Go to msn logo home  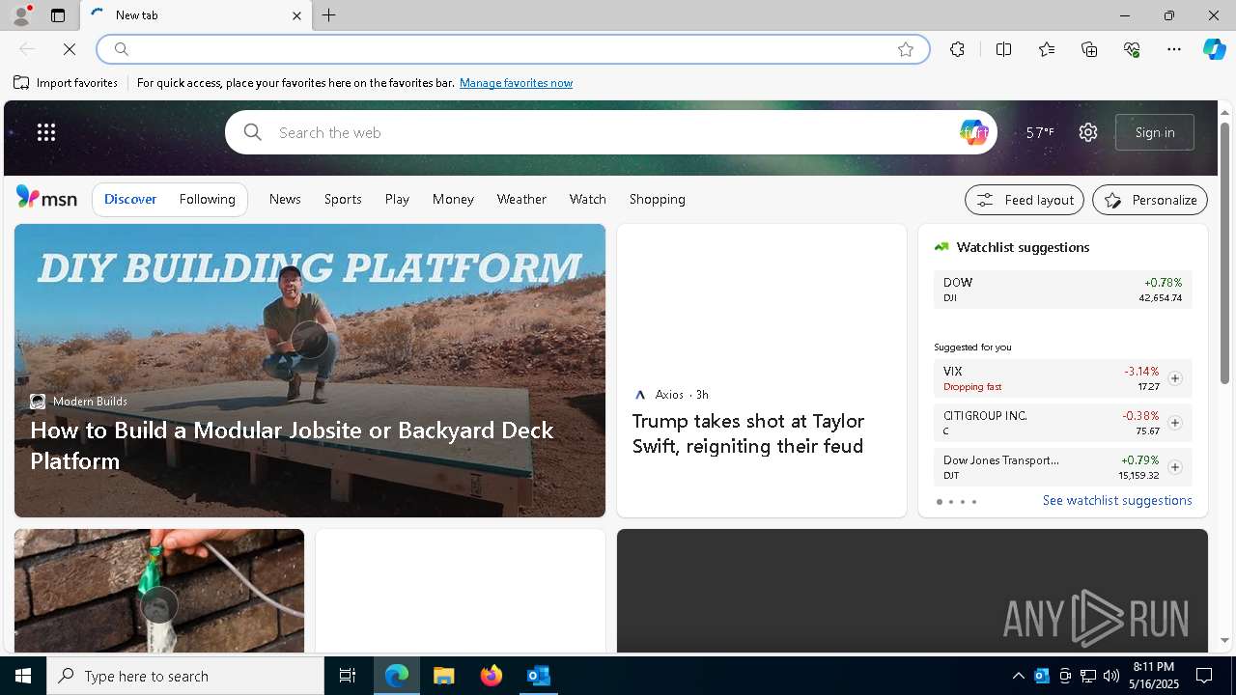(46, 198)
